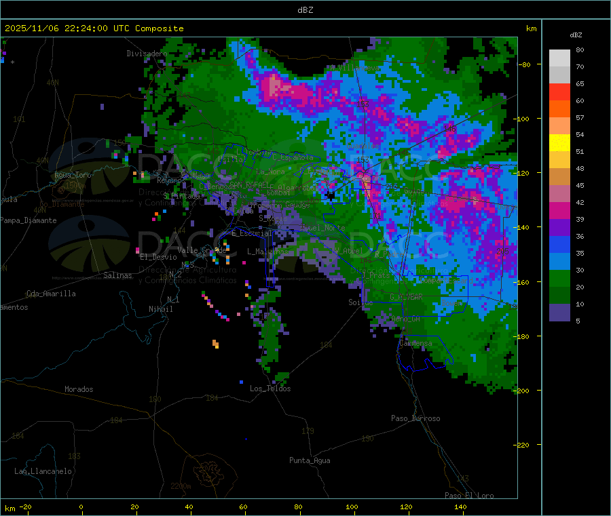Click the Cda_Amarilla place label
The height and width of the screenshot is (516, 611).
click(51, 294)
